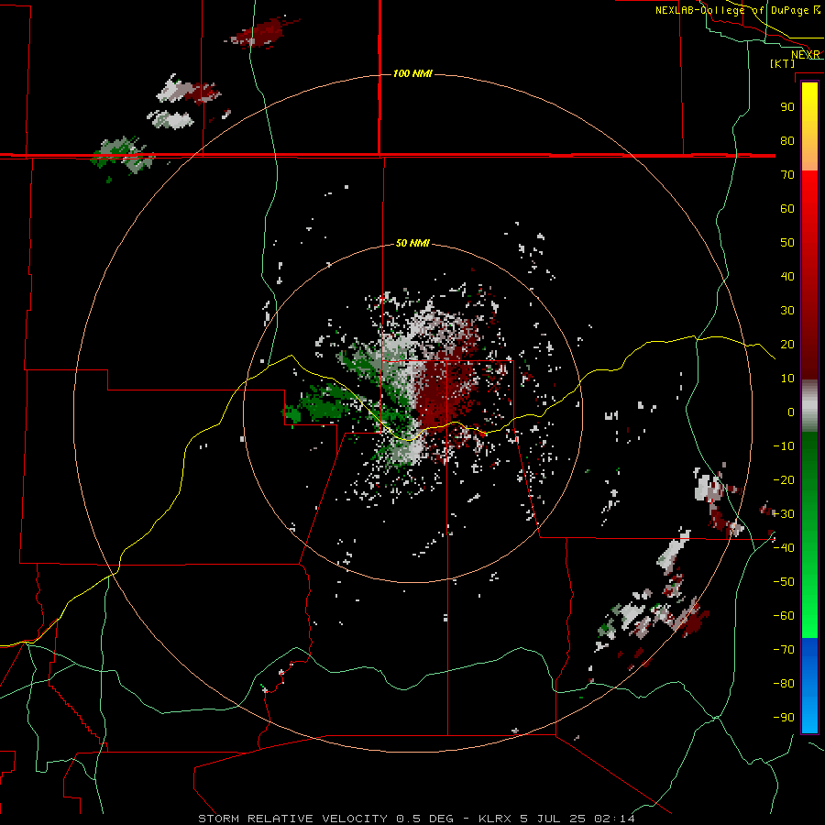The image size is (825, 825).
Task: Click the negative 70 tick on velocity scale
Action: tap(784, 649)
